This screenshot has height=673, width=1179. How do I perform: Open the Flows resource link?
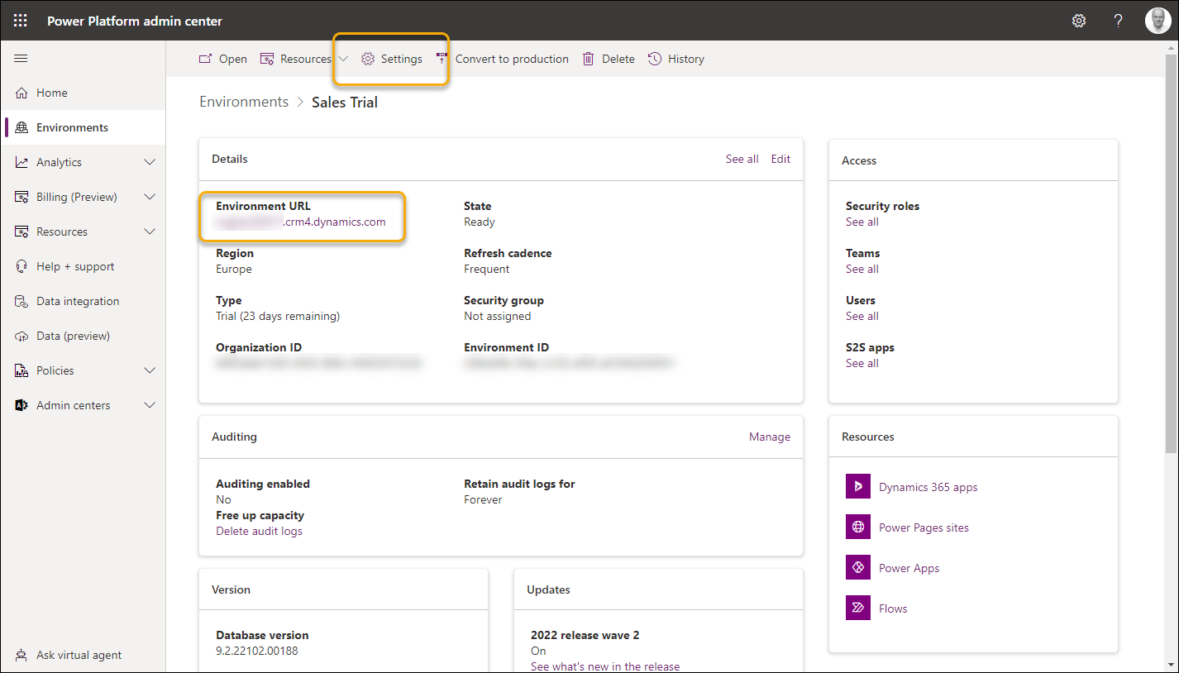pyautogui.click(x=893, y=609)
